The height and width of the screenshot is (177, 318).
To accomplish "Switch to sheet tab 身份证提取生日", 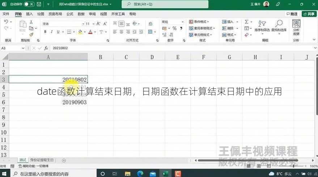I will [x=42, y=160].
